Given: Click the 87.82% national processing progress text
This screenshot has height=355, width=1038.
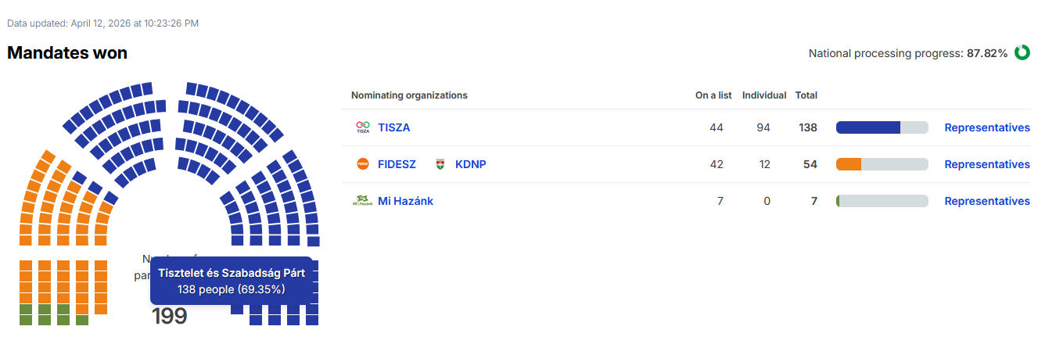Looking at the screenshot, I should (x=987, y=53).
